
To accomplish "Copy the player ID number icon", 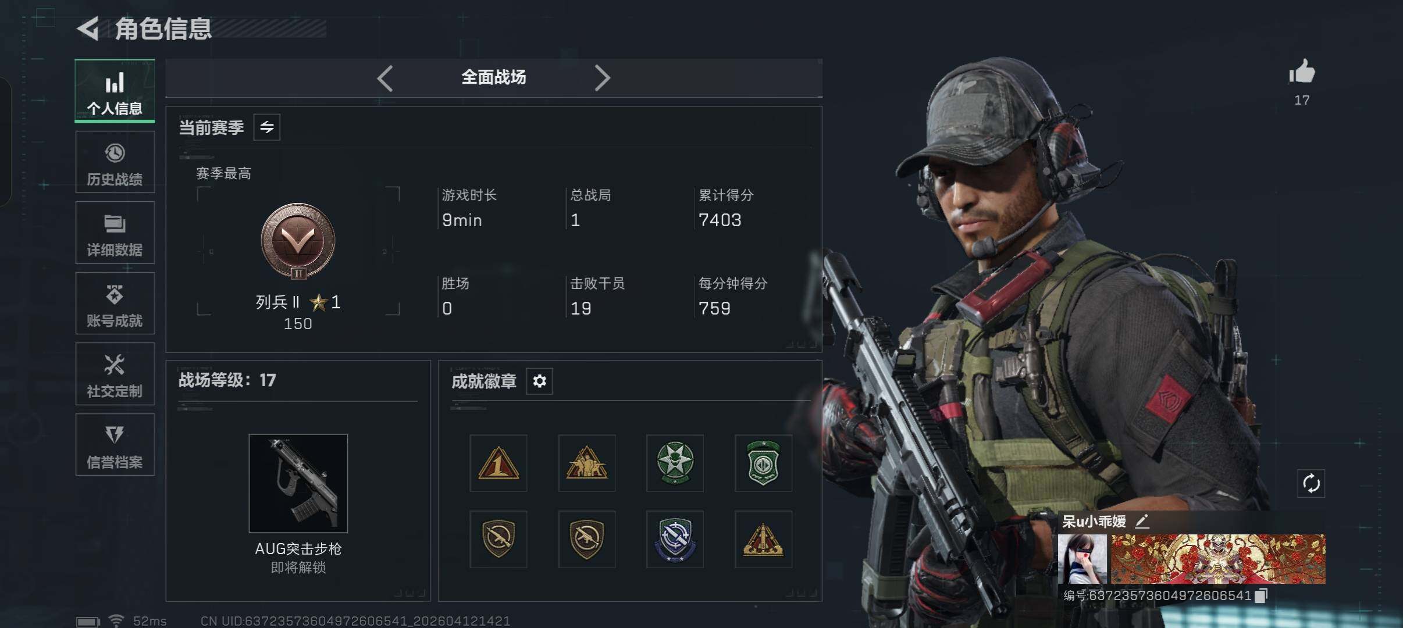I will click(x=1261, y=595).
